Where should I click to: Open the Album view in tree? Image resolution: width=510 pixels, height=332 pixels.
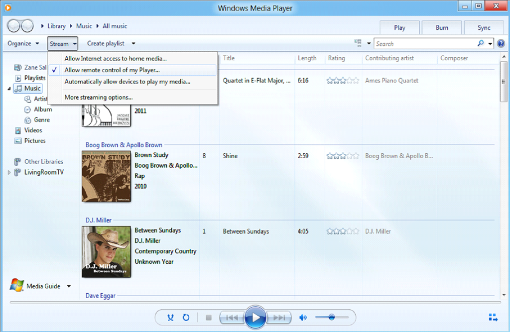[x=43, y=110]
